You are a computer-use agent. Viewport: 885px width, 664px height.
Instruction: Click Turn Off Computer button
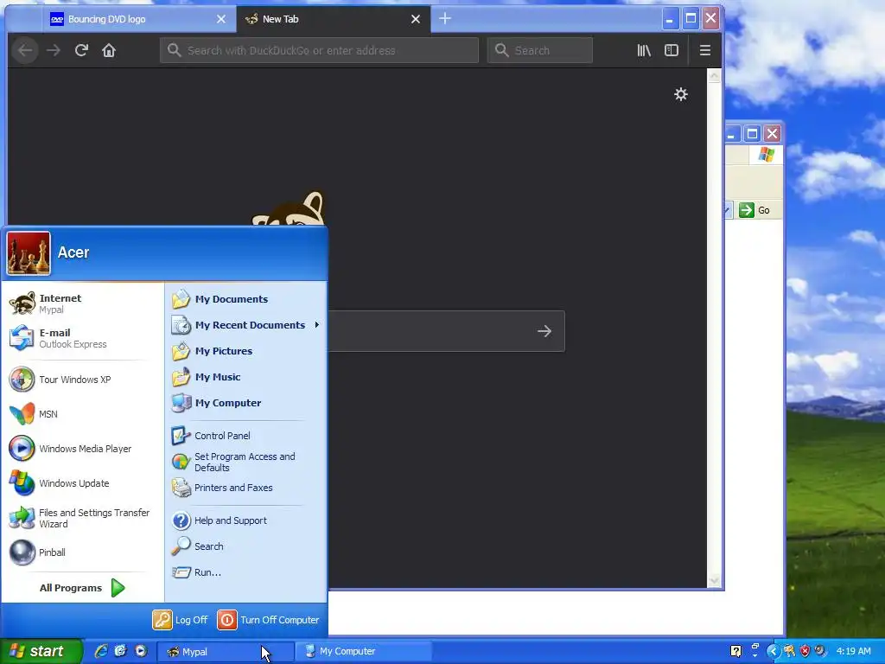269,620
